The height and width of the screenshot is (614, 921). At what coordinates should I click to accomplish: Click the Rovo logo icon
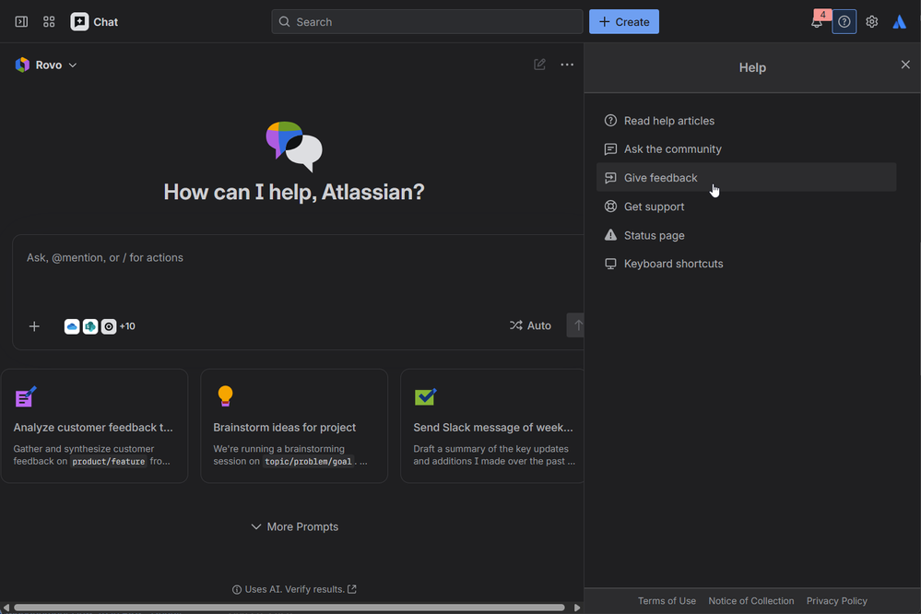[22, 65]
